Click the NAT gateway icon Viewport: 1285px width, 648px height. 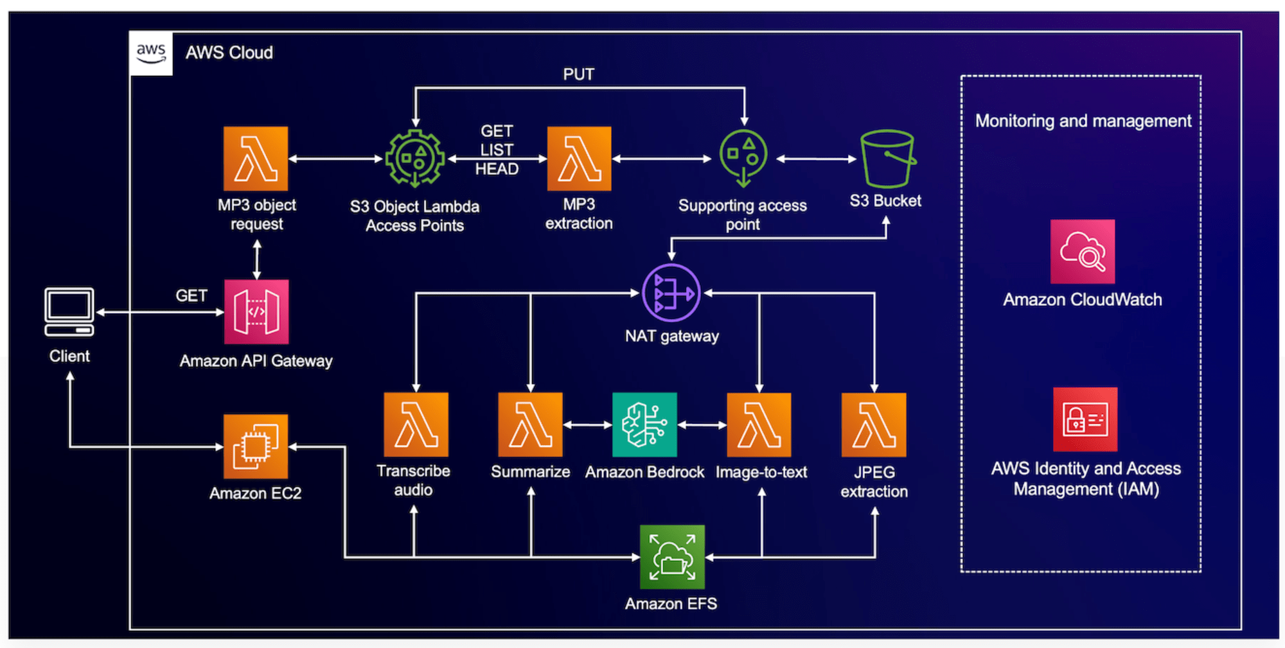click(x=671, y=293)
